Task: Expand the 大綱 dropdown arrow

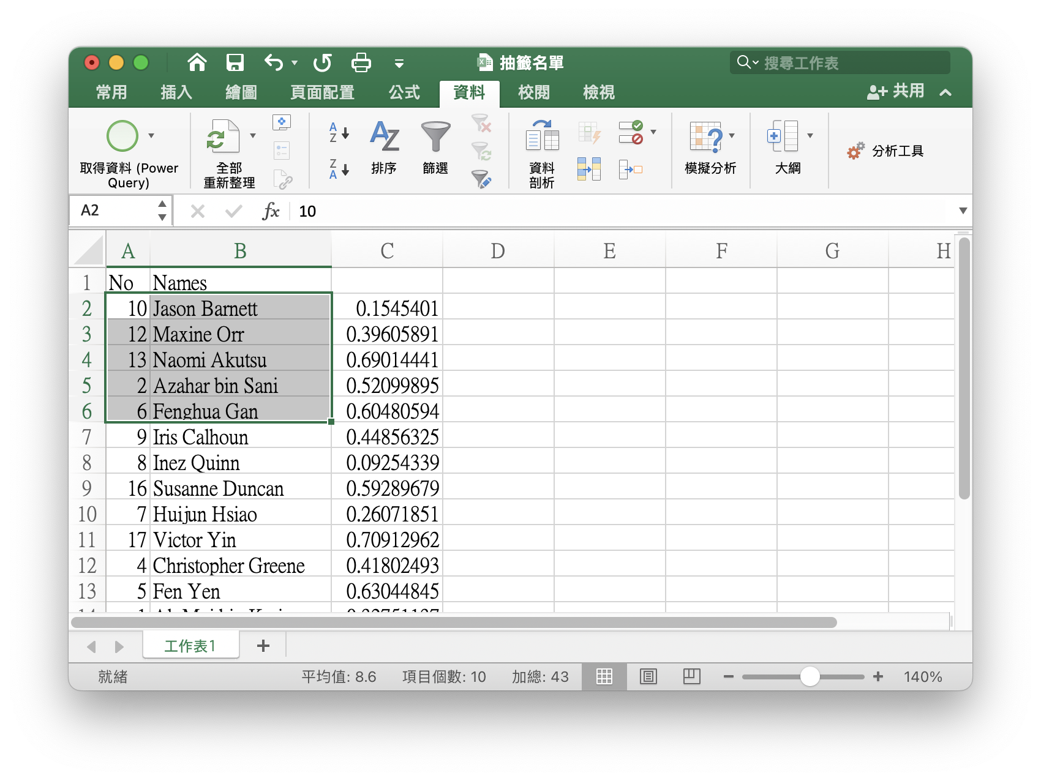Action: tap(810, 136)
